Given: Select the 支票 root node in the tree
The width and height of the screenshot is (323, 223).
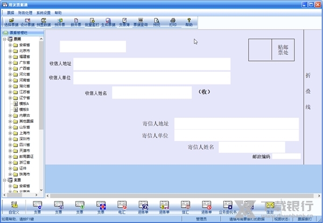Looking at the screenshot, I should click(17, 180).
